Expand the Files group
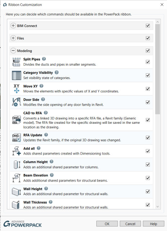 pos(13,38)
